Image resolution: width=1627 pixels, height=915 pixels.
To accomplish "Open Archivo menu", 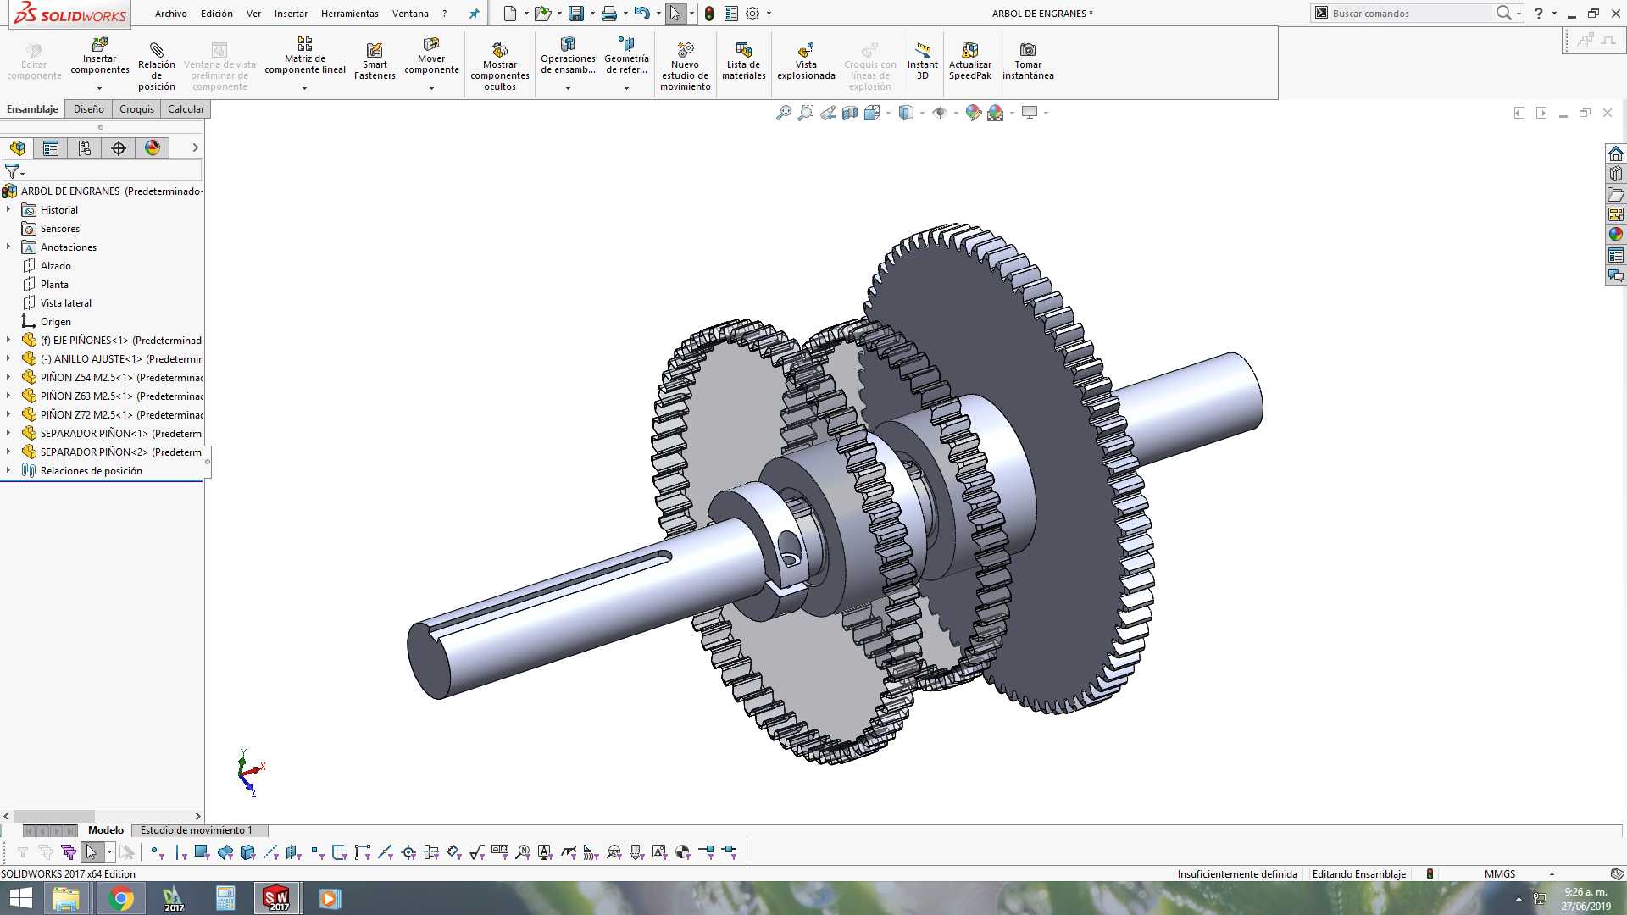I will (170, 14).
